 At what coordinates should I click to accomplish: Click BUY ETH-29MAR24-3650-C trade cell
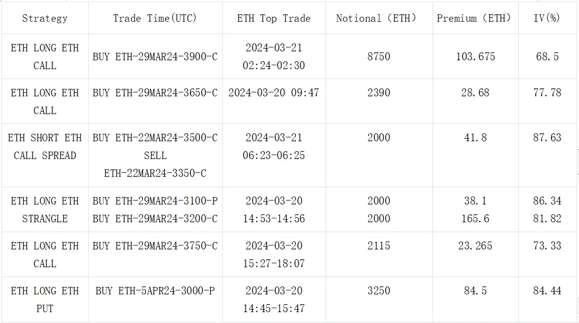coord(155,93)
